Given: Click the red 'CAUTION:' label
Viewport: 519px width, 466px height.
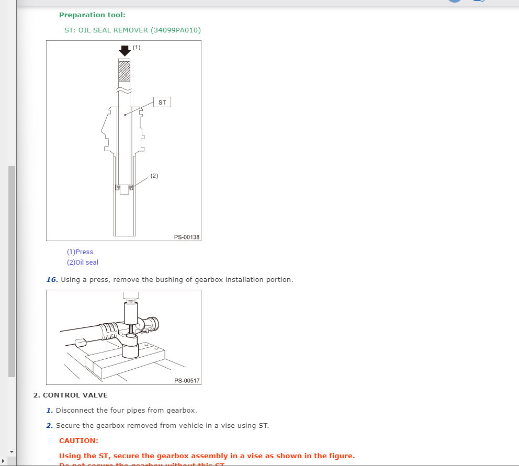Looking at the screenshot, I should point(79,441).
